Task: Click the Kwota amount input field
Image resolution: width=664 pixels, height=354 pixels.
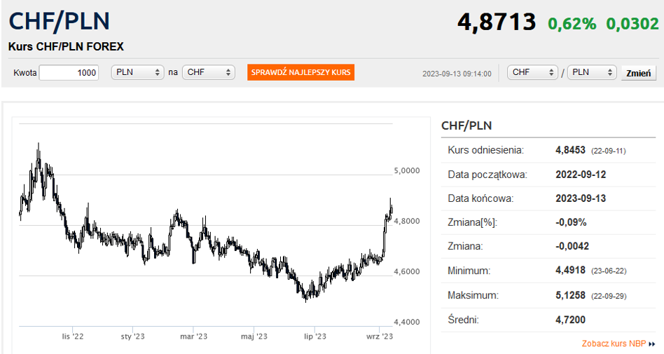Action: point(69,72)
